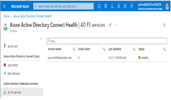Screen dimensions: 171x100
Task: Open the Directories and subscriptions filter icon
Action: (106, 6)
